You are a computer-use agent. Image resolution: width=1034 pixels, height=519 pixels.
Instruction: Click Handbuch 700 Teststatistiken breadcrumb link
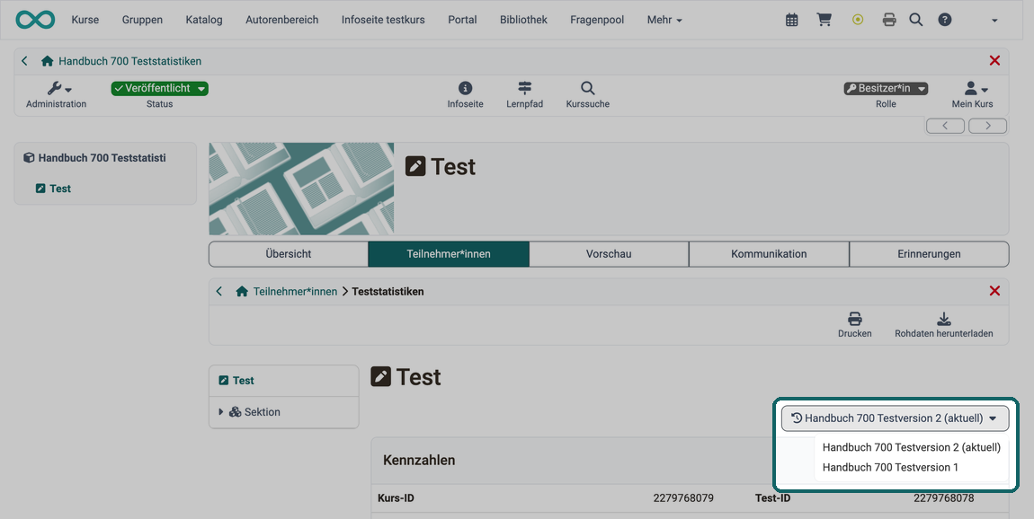[x=129, y=61]
